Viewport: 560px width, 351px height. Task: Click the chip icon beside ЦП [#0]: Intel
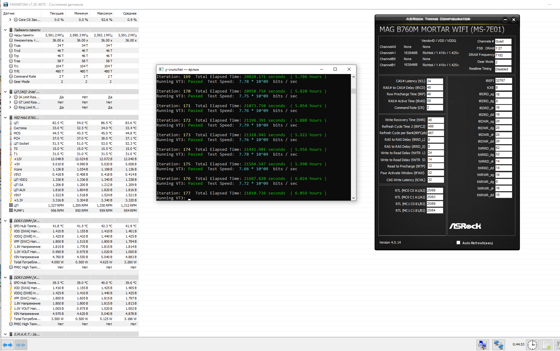pos(11,92)
